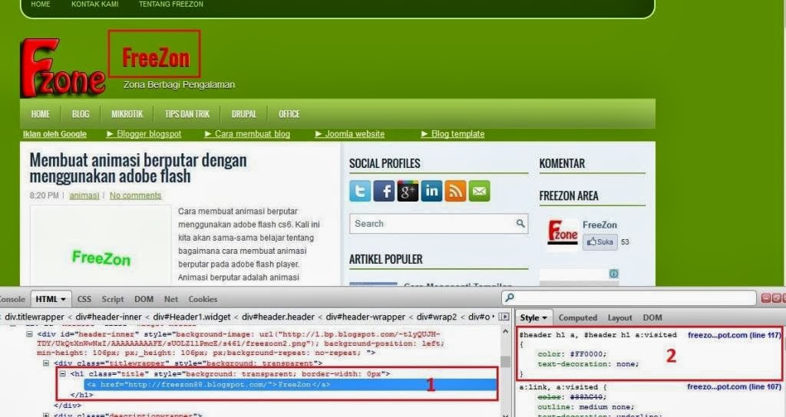Click TENTANG FREEZON in the top menu
The width and height of the screenshot is (786, 417).
click(171, 4)
